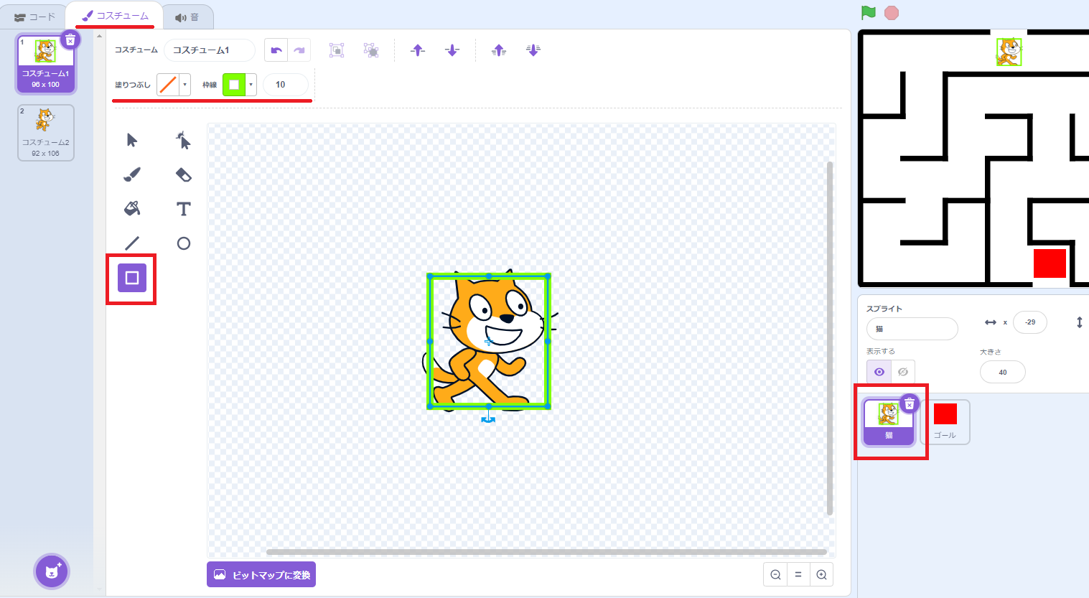Toggle the hidden state with the crossed-eye button
The width and height of the screenshot is (1089, 598).
coord(903,371)
